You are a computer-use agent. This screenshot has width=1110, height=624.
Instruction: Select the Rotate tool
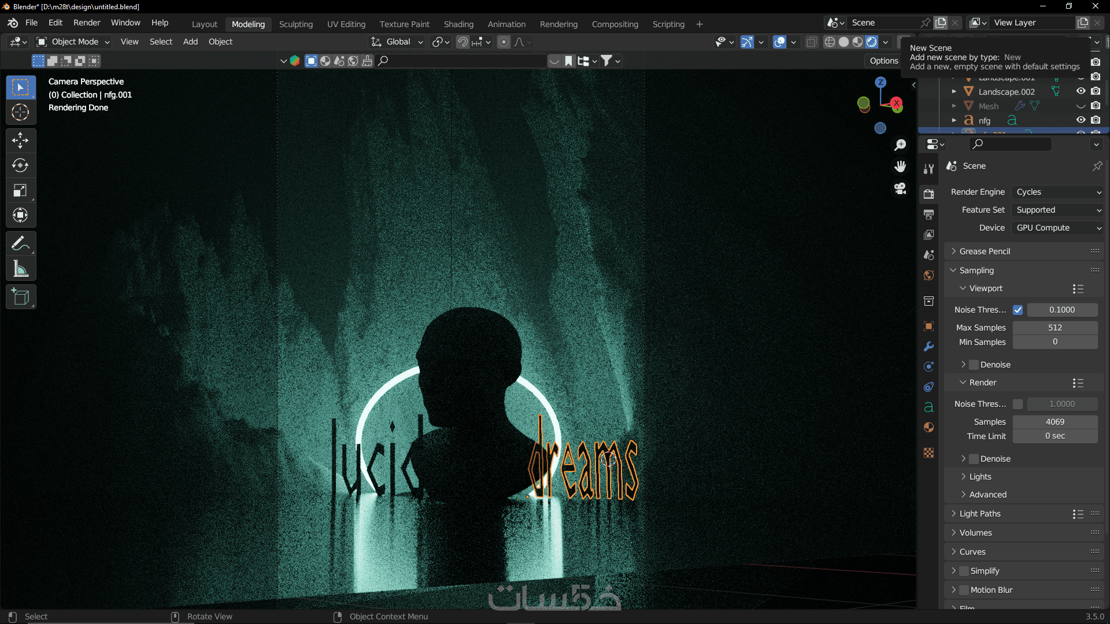[20, 166]
